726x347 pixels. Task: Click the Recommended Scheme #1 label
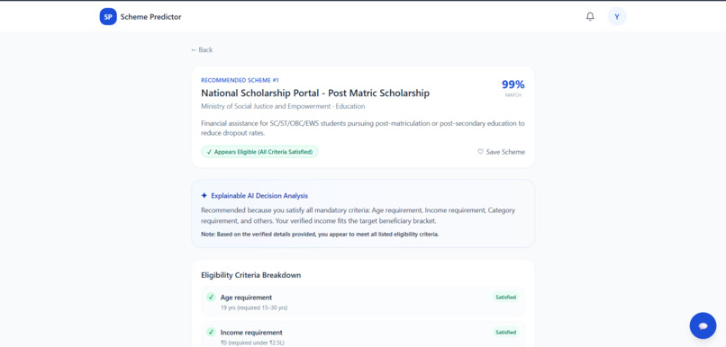[x=240, y=80]
